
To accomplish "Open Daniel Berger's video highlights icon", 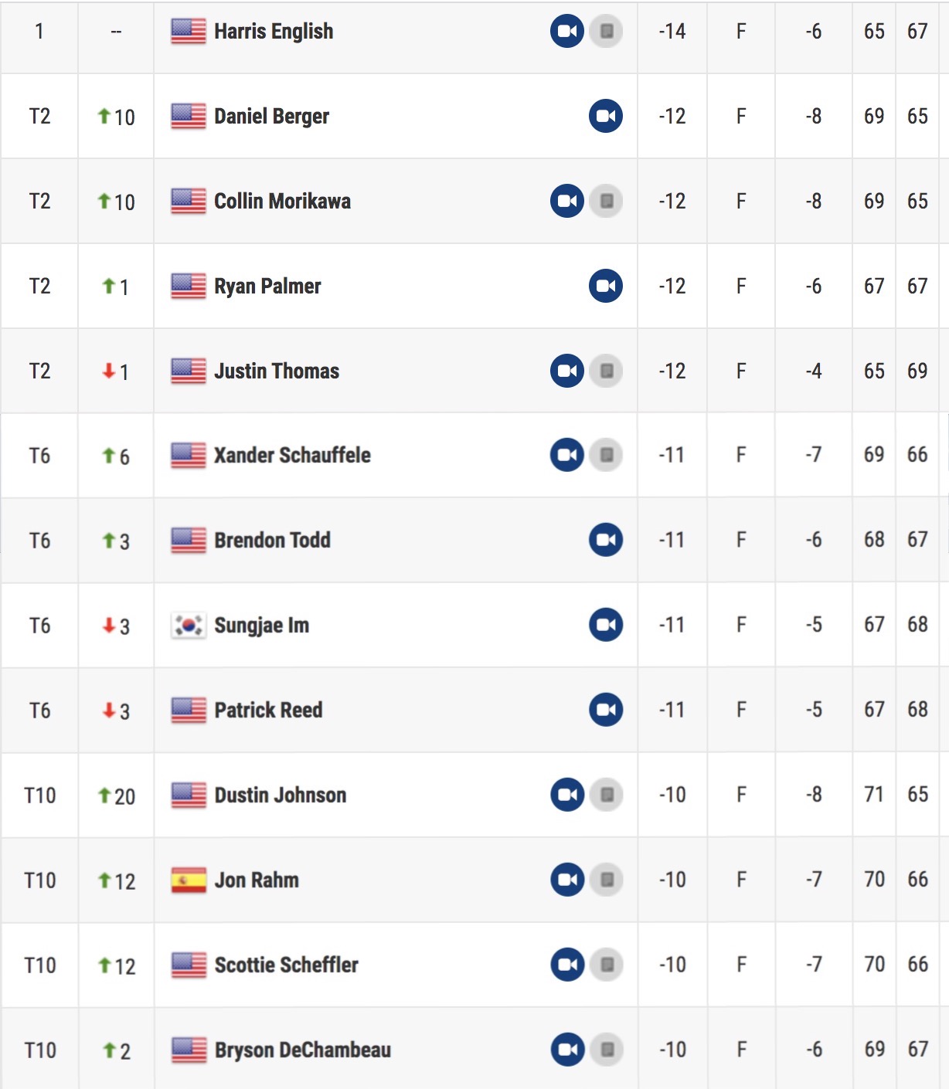I will [605, 117].
